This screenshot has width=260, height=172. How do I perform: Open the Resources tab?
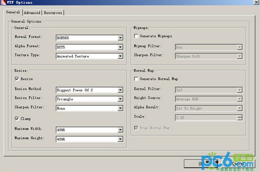tap(53, 13)
